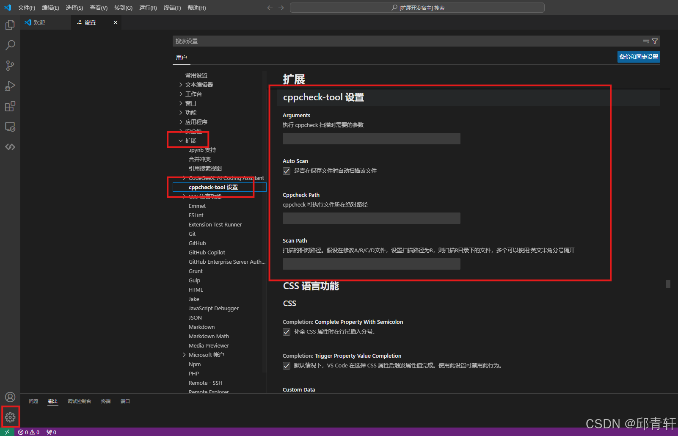Image resolution: width=678 pixels, height=436 pixels.
Task: Expand 应用程序 in settings tree
Action: point(181,122)
